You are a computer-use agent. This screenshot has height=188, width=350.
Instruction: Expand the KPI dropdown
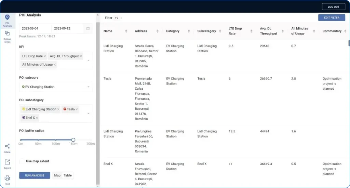(x=89, y=60)
